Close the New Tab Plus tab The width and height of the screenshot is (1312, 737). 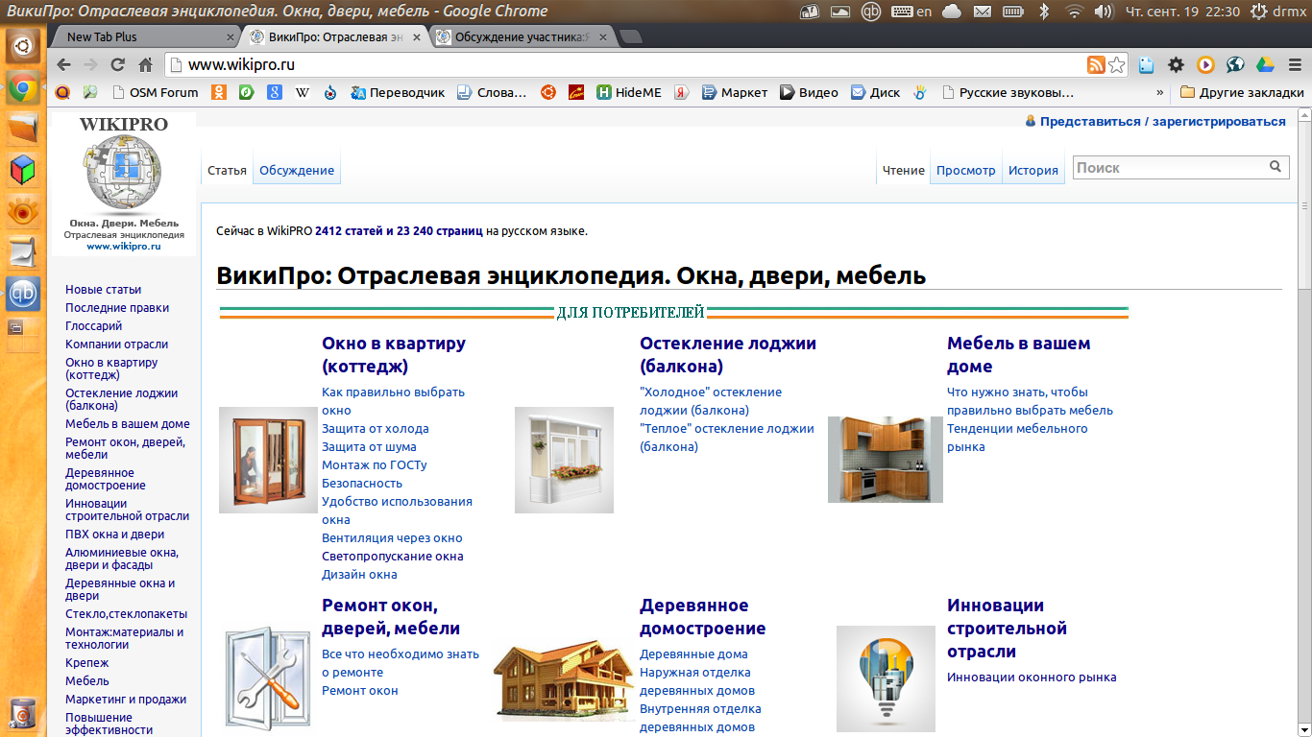[x=230, y=37]
